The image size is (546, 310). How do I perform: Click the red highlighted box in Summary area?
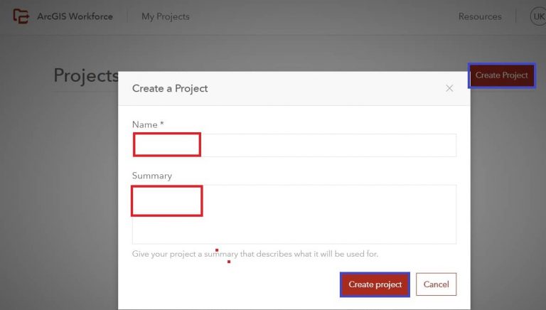pyautogui.click(x=167, y=201)
